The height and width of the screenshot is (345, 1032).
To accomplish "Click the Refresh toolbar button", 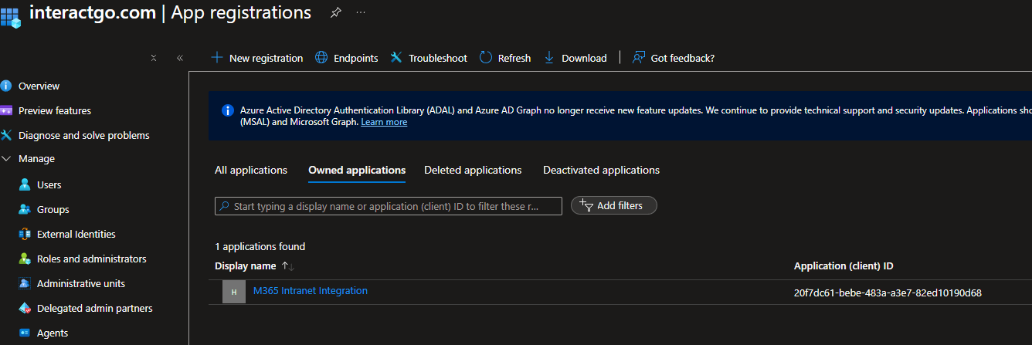I will point(505,58).
